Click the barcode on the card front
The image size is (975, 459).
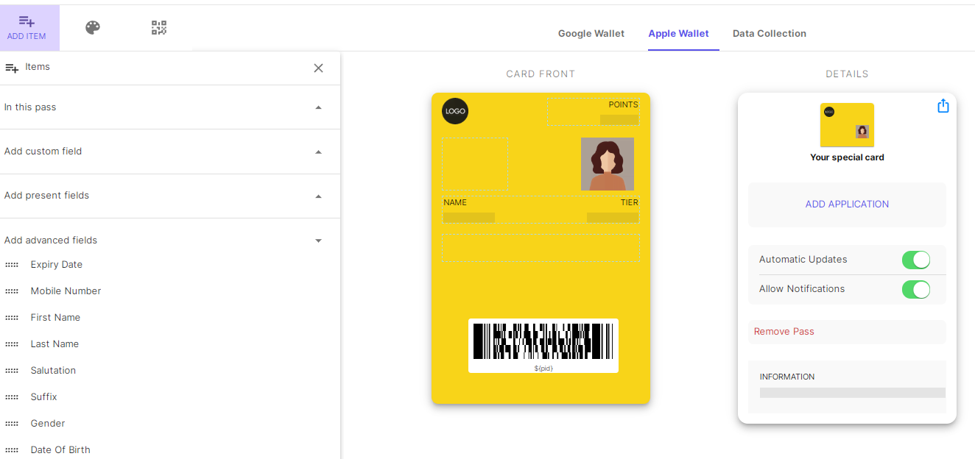(x=543, y=341)
